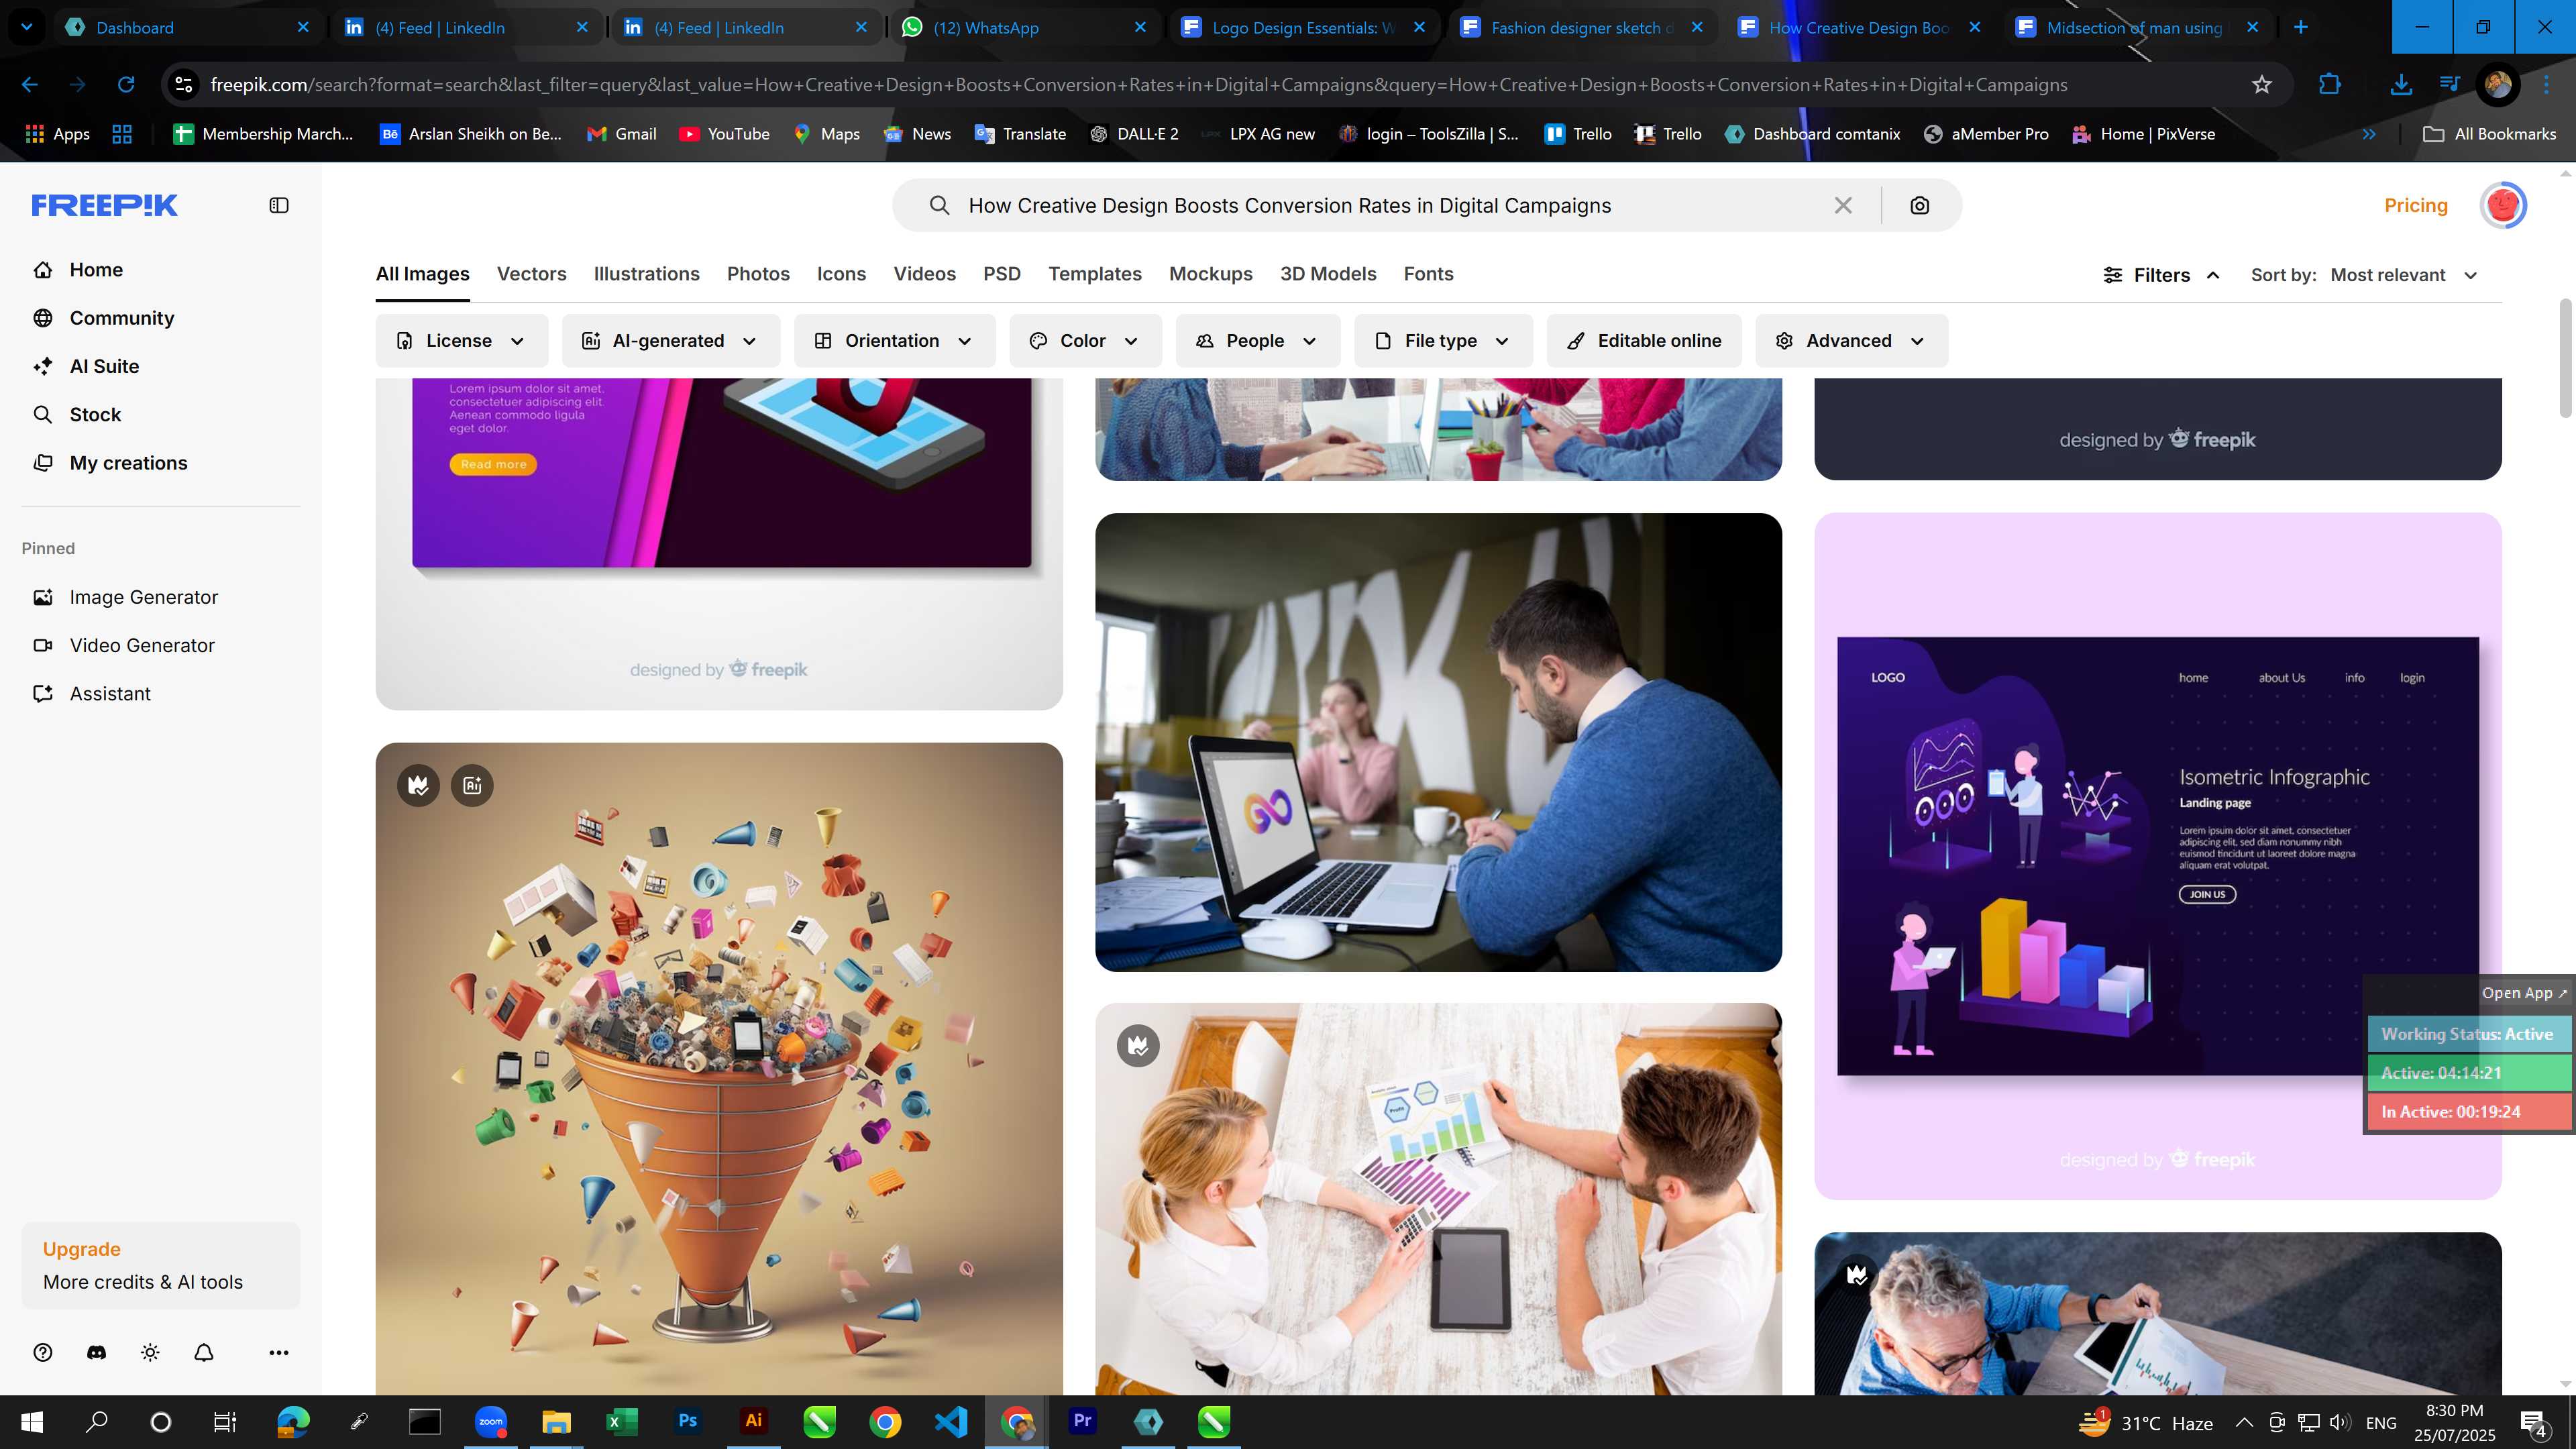2576x1449 pixels.
Task: Open man with laptop photo thumbnail
Action: [1438, 742]
